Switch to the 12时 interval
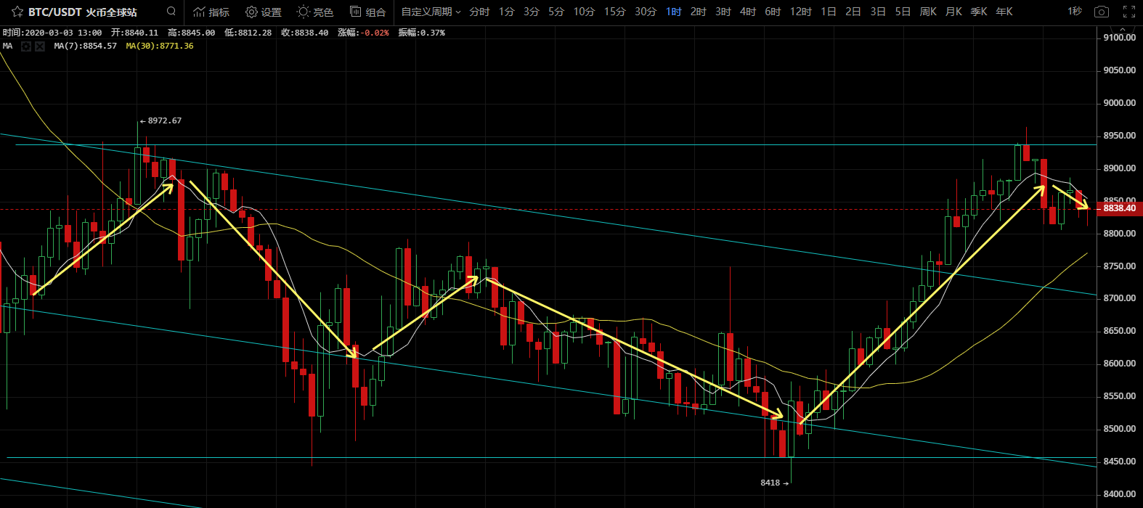This screenshot has height=508, width=1143. pos(800,12)
